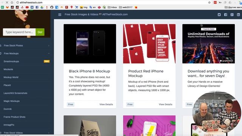
Task: Open the Google Drive bookmark icon
Action: click(42, 7)
